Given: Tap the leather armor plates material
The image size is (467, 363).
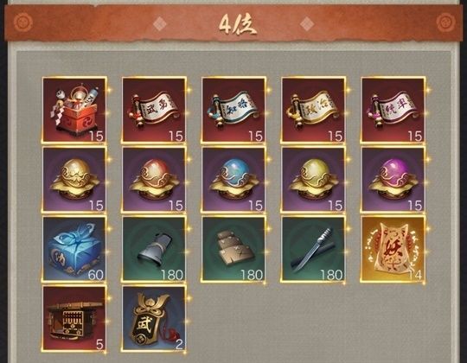Looking at the screenshot, I should click(x=233, y=249).
